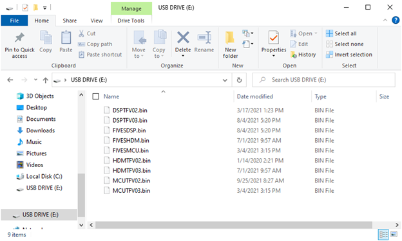The height and width of the screenshot is (241, 402).
Task: Expand the address path chevron before USB DRIVE
Action: coord(65,80)
